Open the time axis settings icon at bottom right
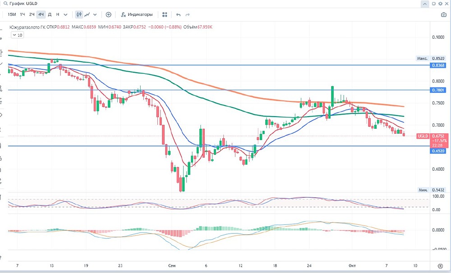 pyautogui.click(x=440, y=266)
